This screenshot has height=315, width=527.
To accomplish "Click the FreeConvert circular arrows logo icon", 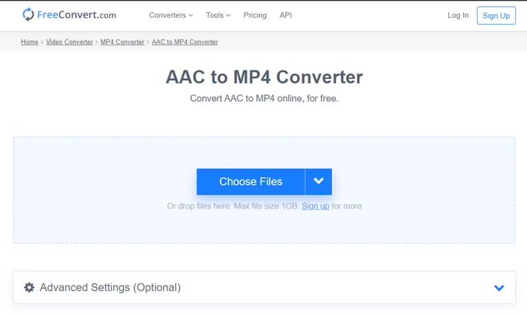I will click(x=28, y=14).
